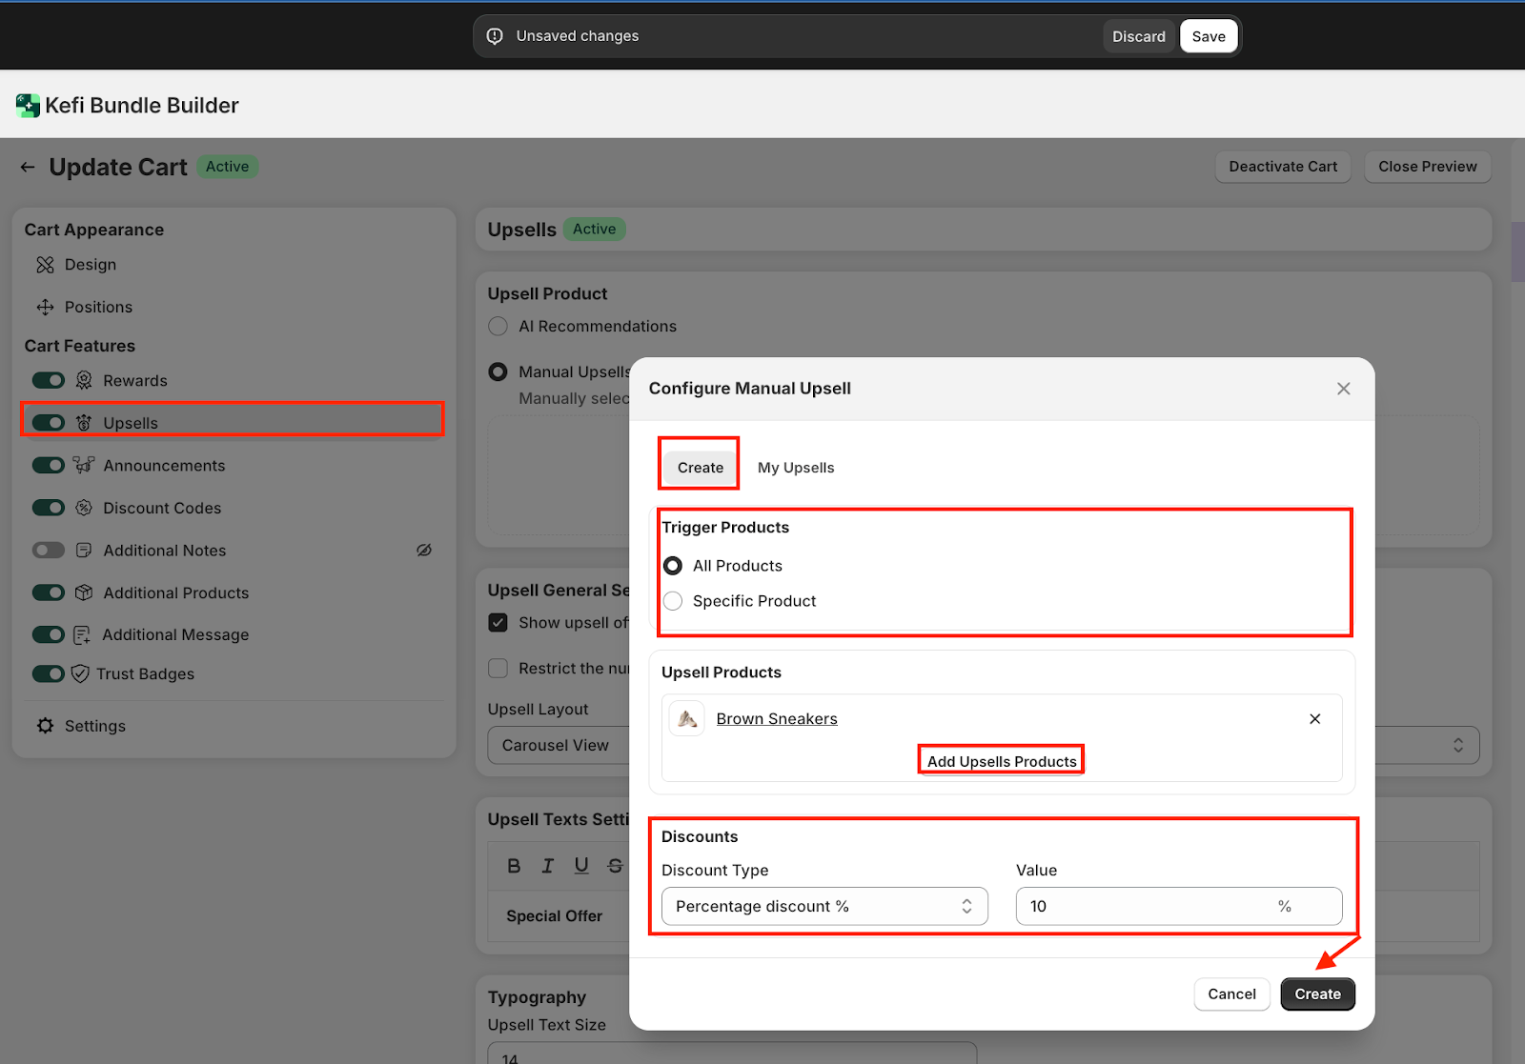Click the Settings gear icon
This screenshot has width=1525, height=1064.
click(45, 726)
